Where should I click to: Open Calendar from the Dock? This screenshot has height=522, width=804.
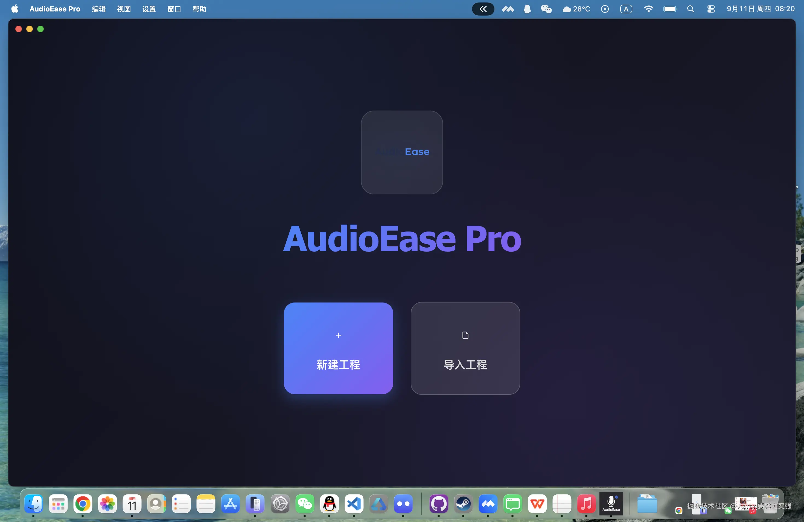[x=132, y=504]
